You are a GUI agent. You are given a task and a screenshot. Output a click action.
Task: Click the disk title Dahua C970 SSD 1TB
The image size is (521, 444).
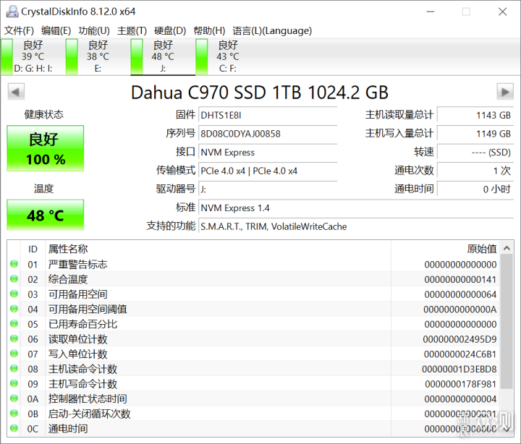pos(260,93)
